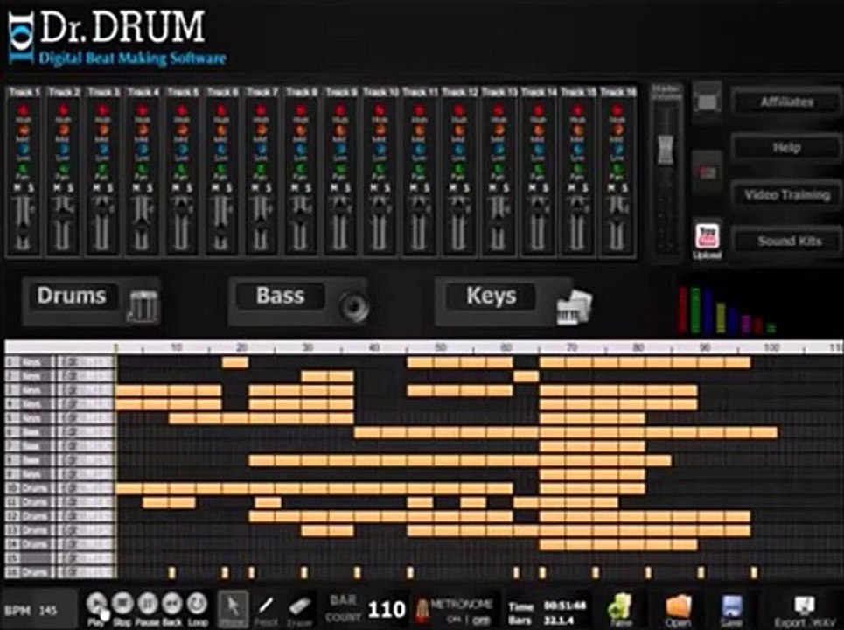Click the BPM value 145 field

(x=48, y=610)
